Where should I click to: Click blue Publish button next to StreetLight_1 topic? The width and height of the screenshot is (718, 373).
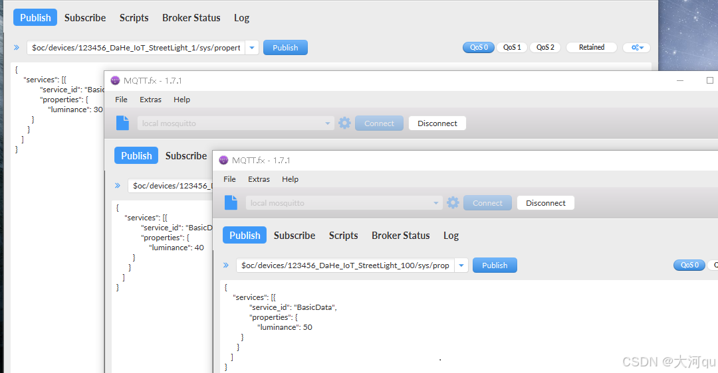[285, 48]
